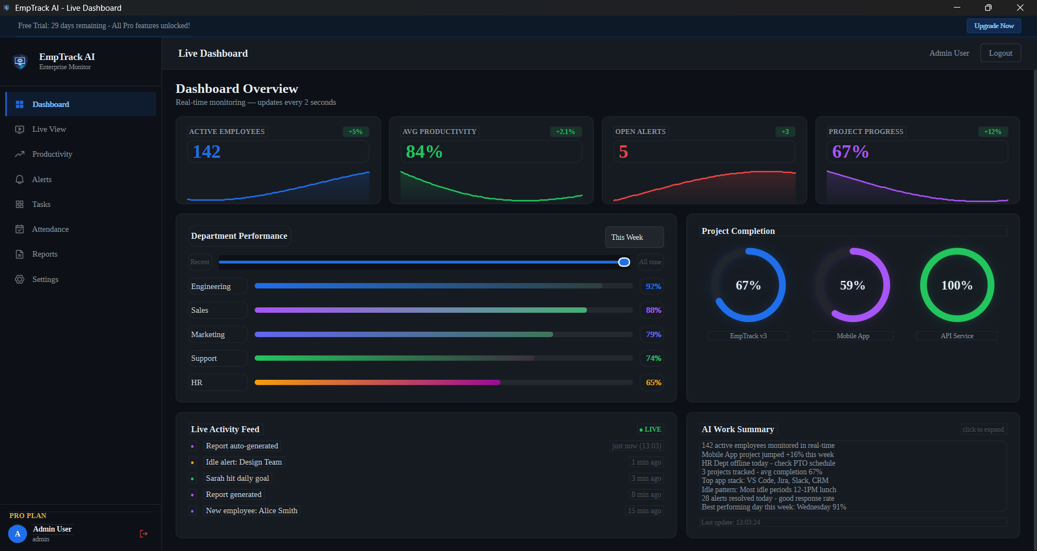Click the 'Idle alert: Design Team' entry

[244, 462]
